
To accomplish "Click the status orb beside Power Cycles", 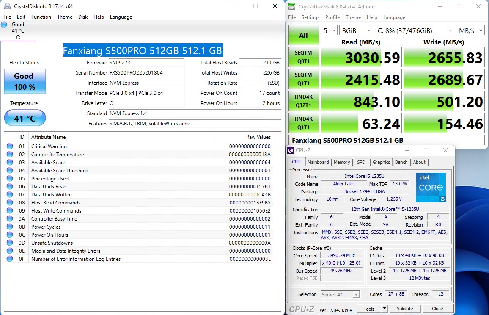I will point(10,227).
